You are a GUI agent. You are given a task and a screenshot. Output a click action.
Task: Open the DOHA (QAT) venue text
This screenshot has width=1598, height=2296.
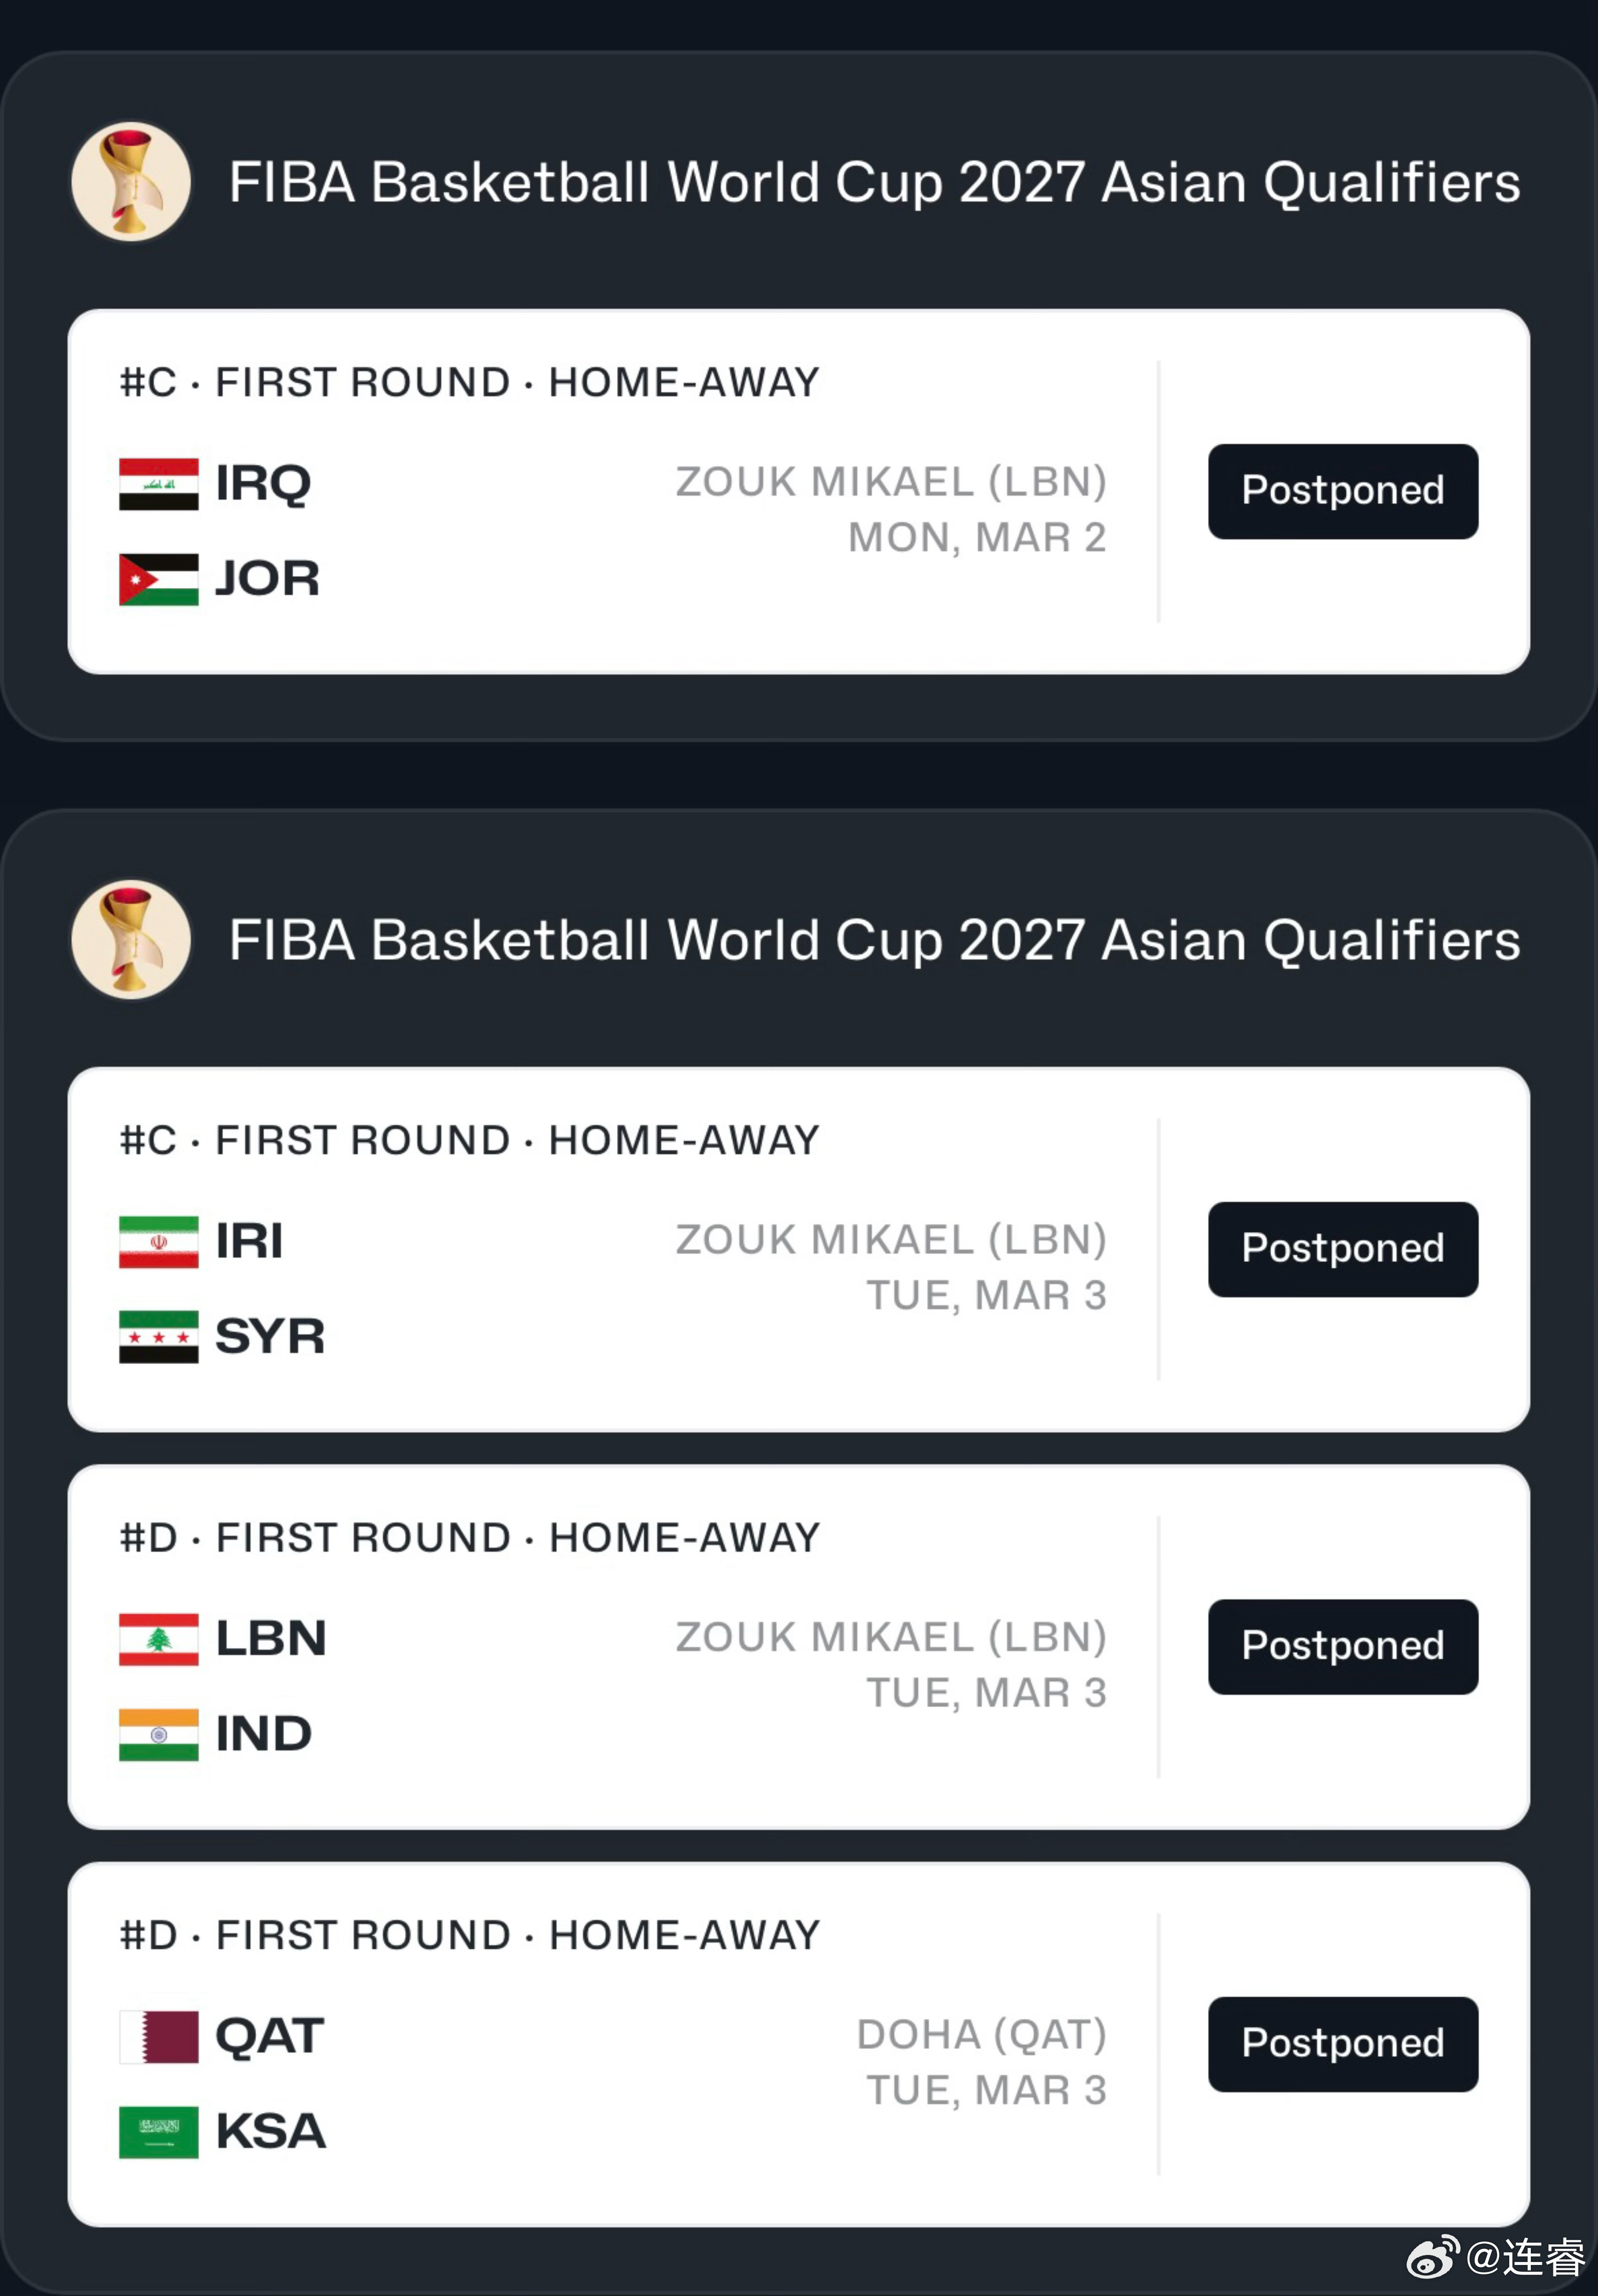click(x=982, y=2035)
